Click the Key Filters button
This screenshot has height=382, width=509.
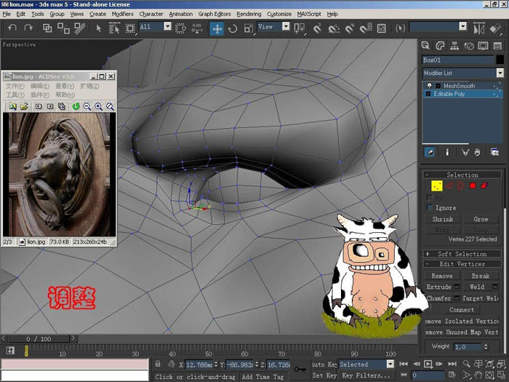(x=366, y=375)
